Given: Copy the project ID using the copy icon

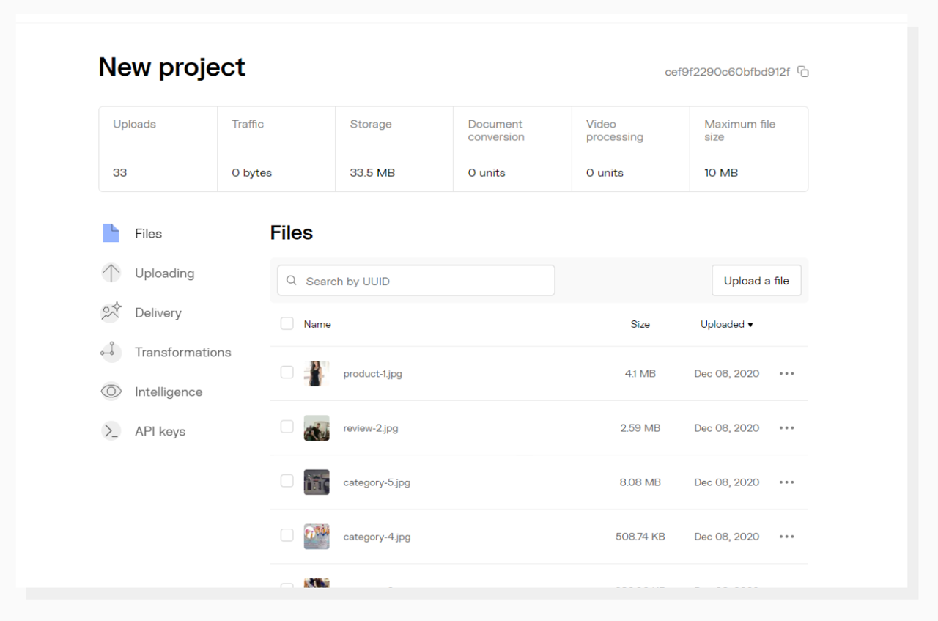Looking at the screenshot, I should (803, 71).
